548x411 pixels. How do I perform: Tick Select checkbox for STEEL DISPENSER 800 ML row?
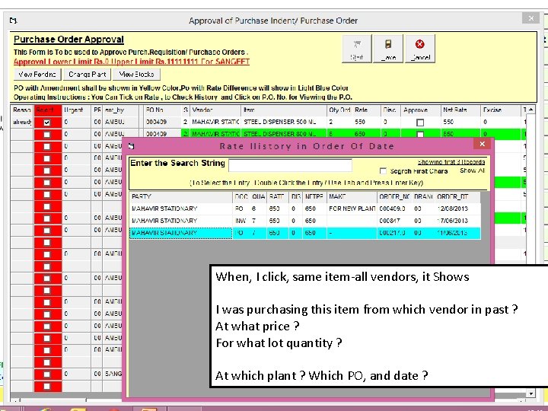point(47,135)
